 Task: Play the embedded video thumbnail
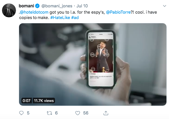[x=93, y=64]
